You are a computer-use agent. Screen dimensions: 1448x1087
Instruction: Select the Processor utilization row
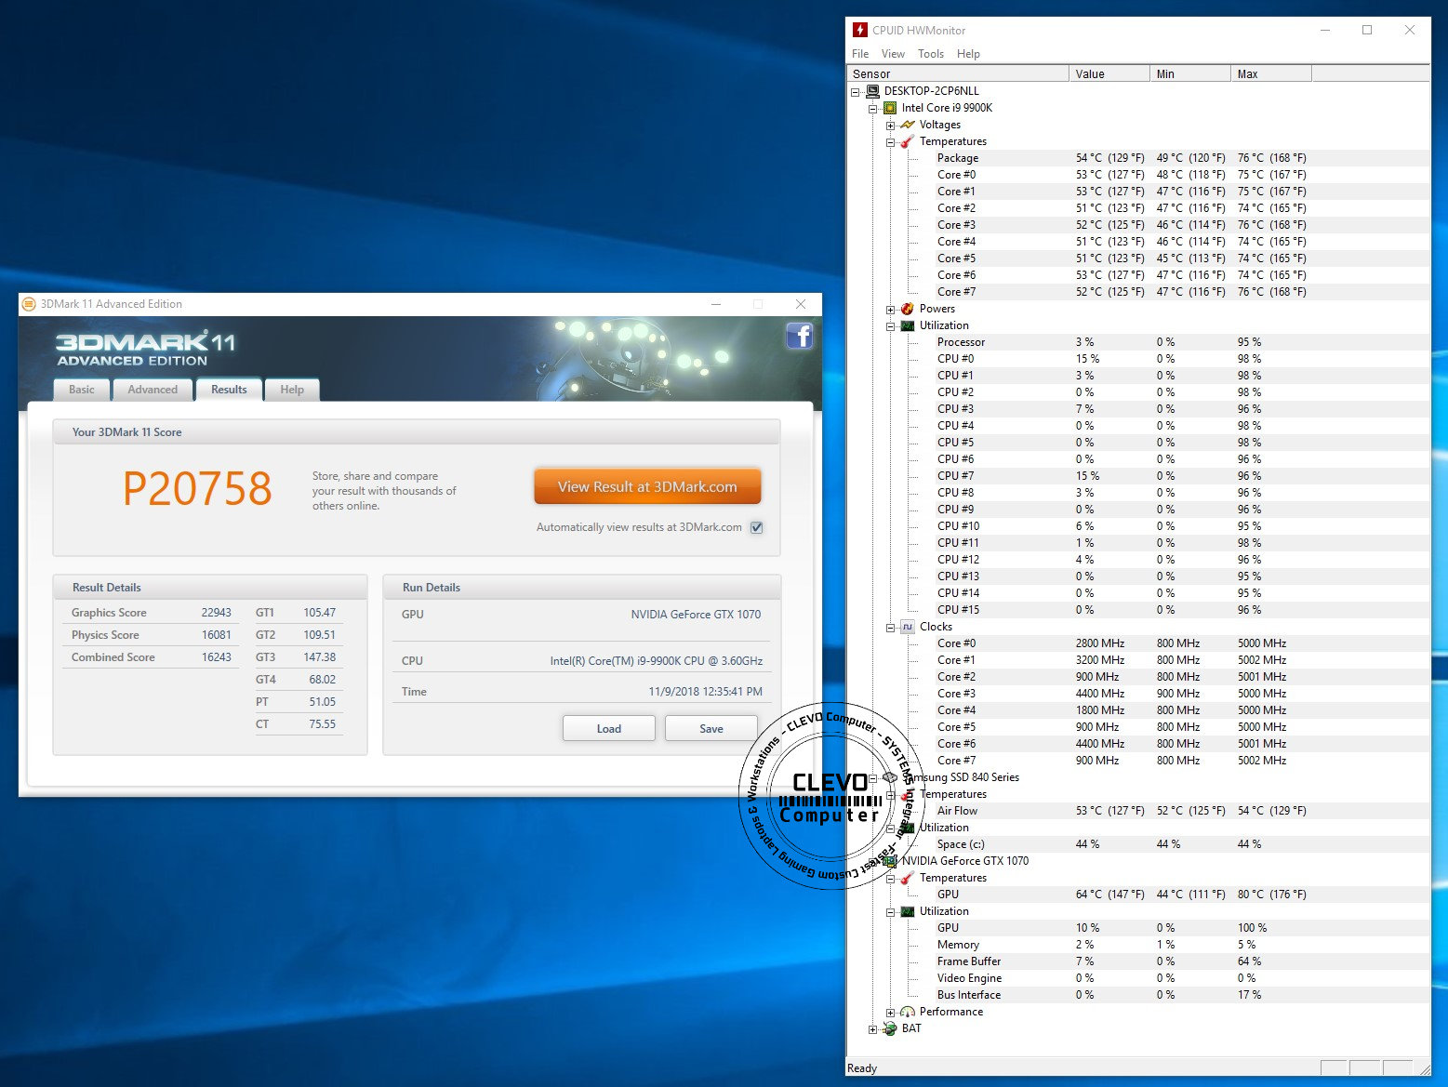point(1183,342)
